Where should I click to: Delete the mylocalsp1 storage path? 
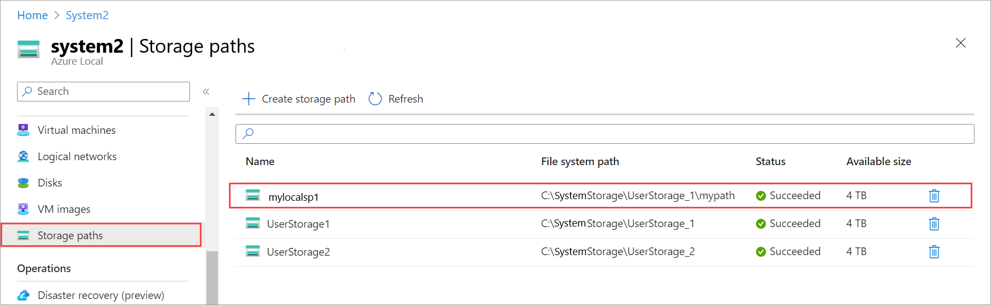pos(934,196)
